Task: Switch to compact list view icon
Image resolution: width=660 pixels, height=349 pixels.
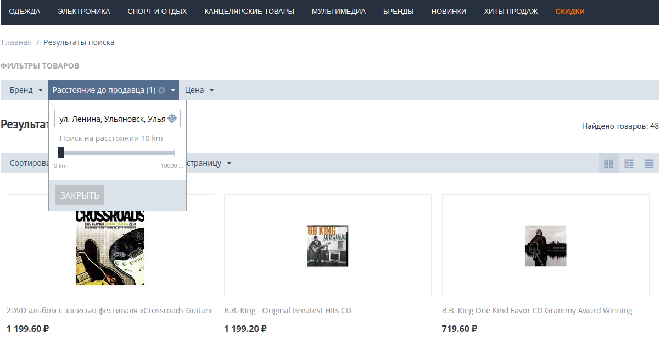Action: pos(649,164)
